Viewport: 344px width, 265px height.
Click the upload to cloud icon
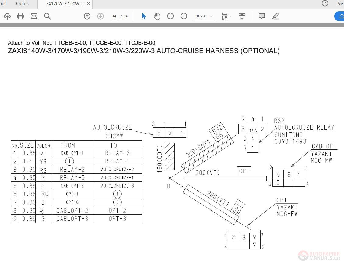(7, 16)
